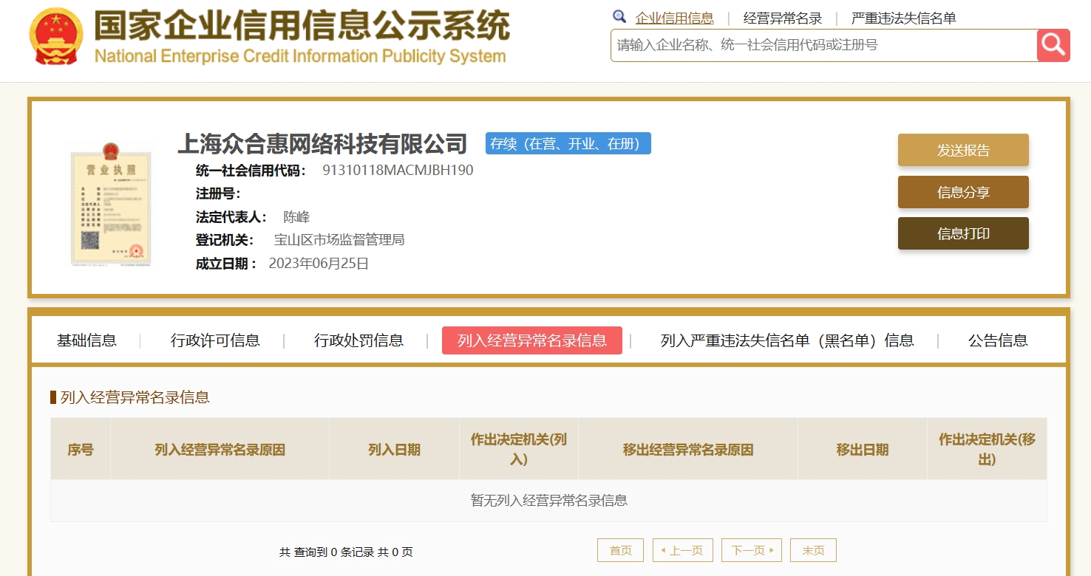
Task: Click the 列入日期 column header
Action: [x=394, y=449]
